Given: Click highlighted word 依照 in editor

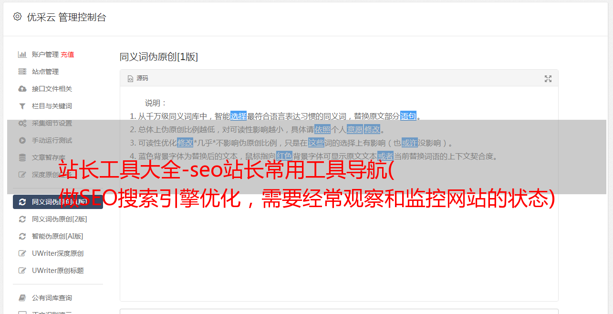Looking at the screenshot, I should 322,129.
